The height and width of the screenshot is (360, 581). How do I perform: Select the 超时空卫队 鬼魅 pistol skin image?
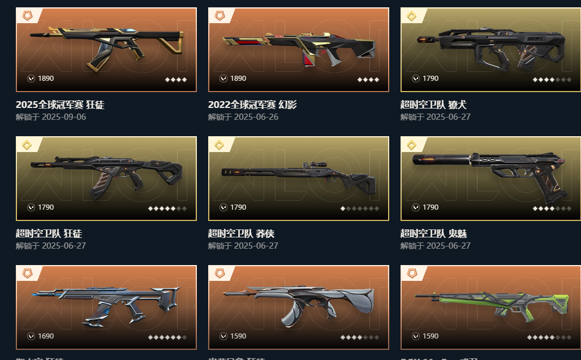(490, 179)
